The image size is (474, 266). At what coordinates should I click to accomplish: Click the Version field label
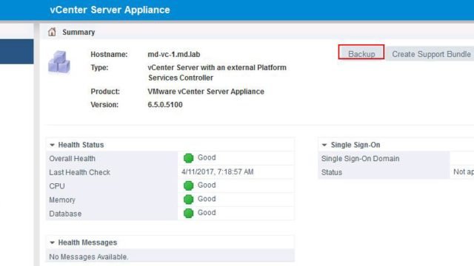(104, 105)
